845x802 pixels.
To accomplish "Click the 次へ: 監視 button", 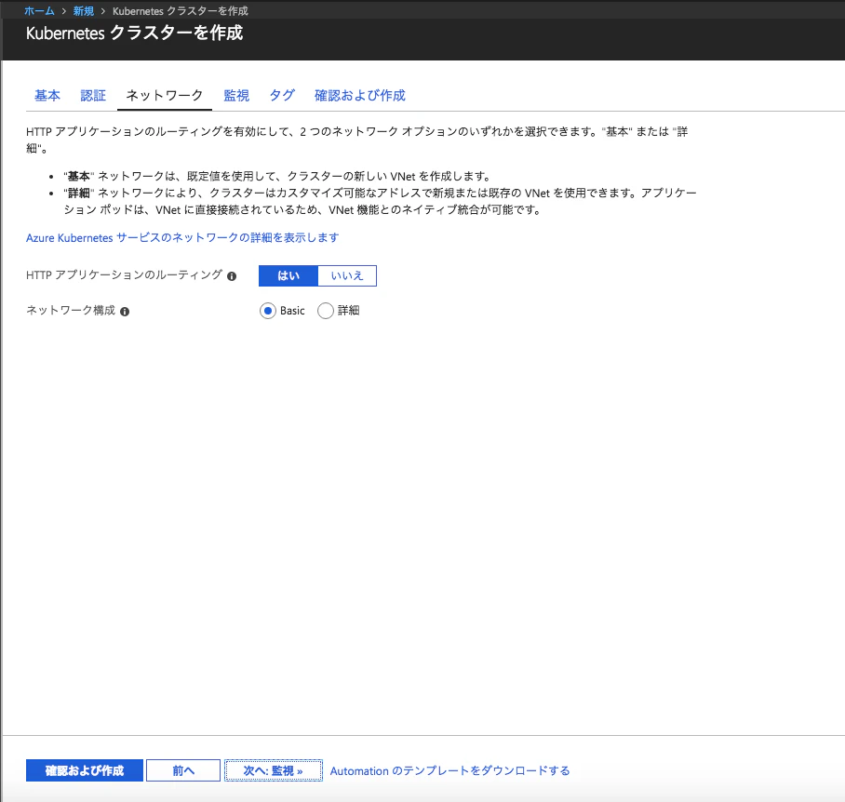I will [x=274, y=770].
